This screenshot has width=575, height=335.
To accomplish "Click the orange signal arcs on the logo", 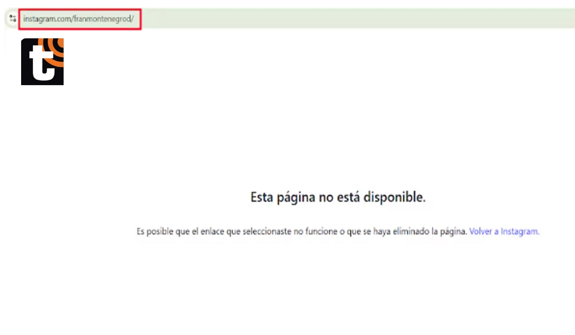I will 57,47.
